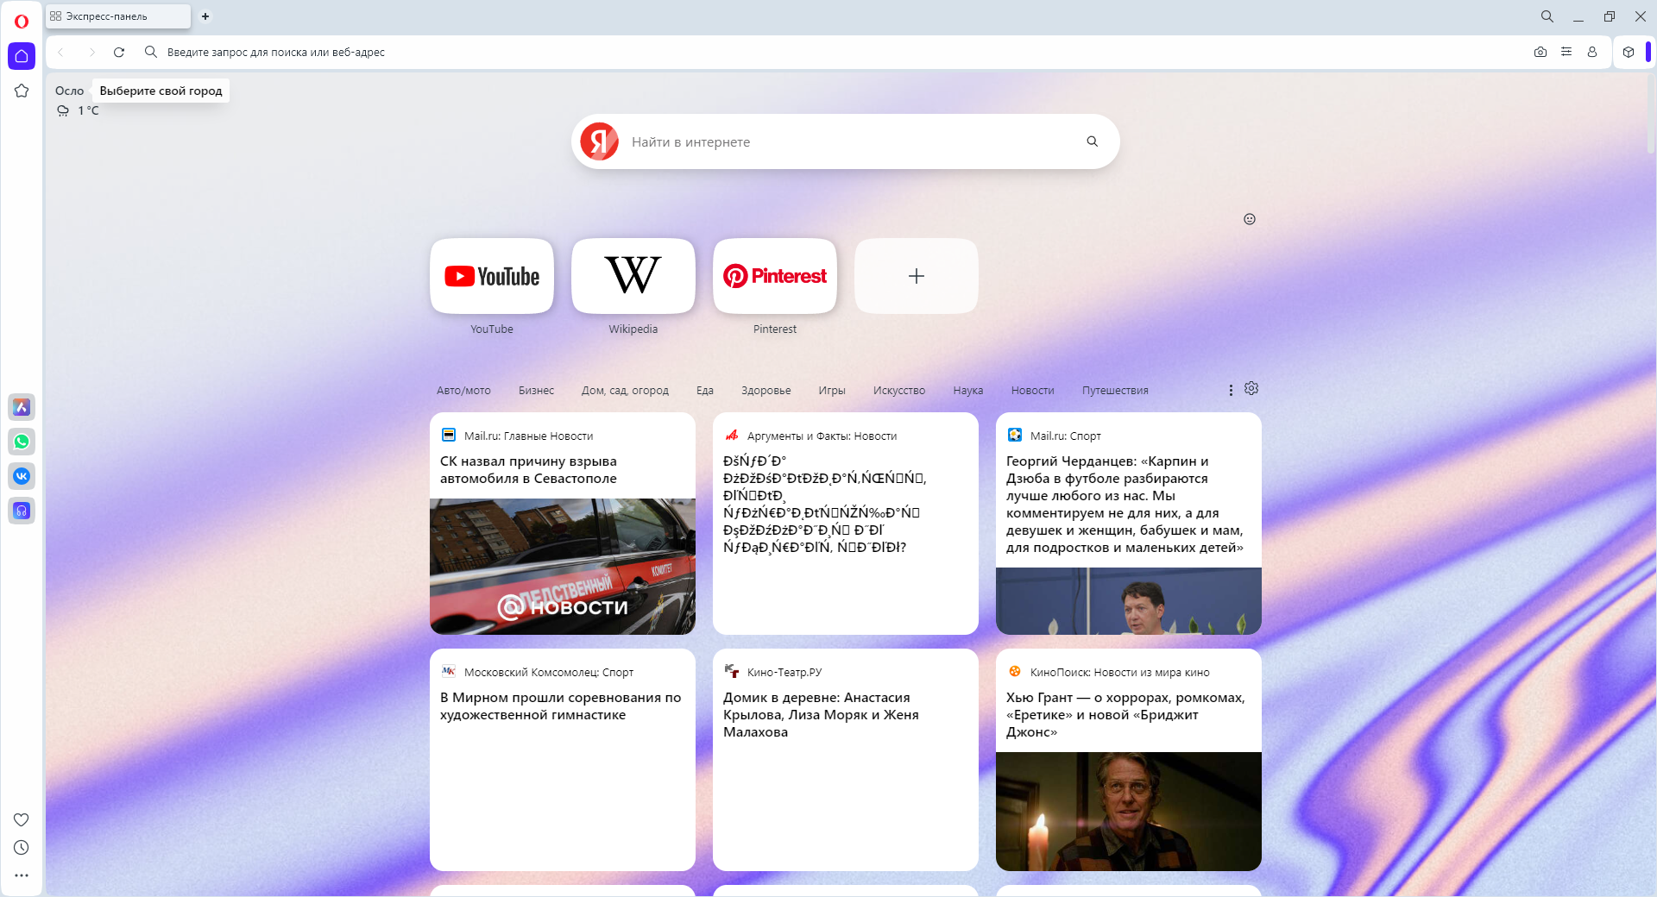Select the Новости news category
The height and width of the screenshot is (897, 1657).
tap(1033, 391)
